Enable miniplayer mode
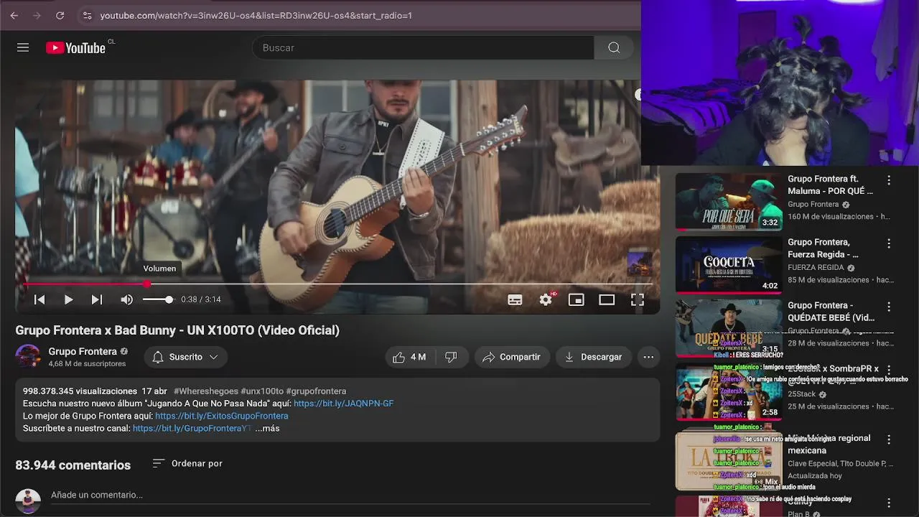 pyautogui.click(x=577, y=299)
